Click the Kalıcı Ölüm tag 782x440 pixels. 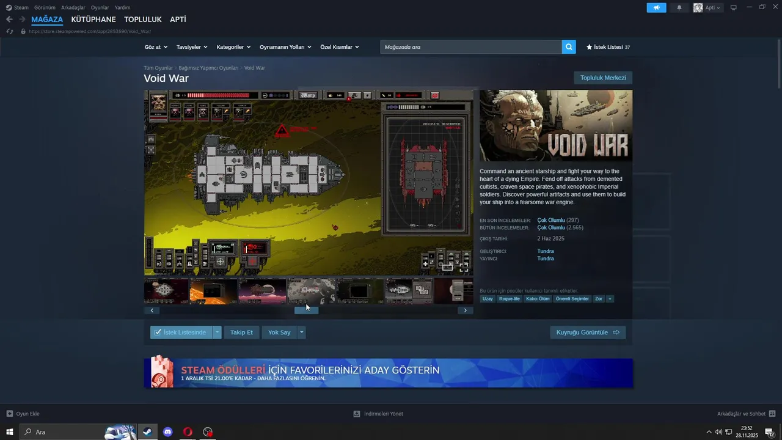click(x=538, y=299)
